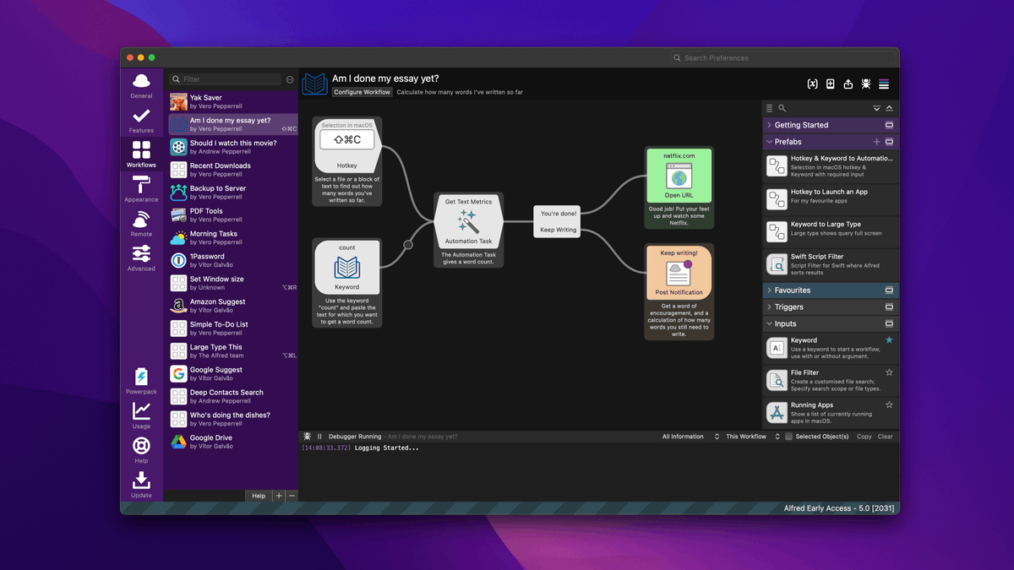Toggle the debugger bug icon in toolbar

pyautogui.click(x=866, y=84)
